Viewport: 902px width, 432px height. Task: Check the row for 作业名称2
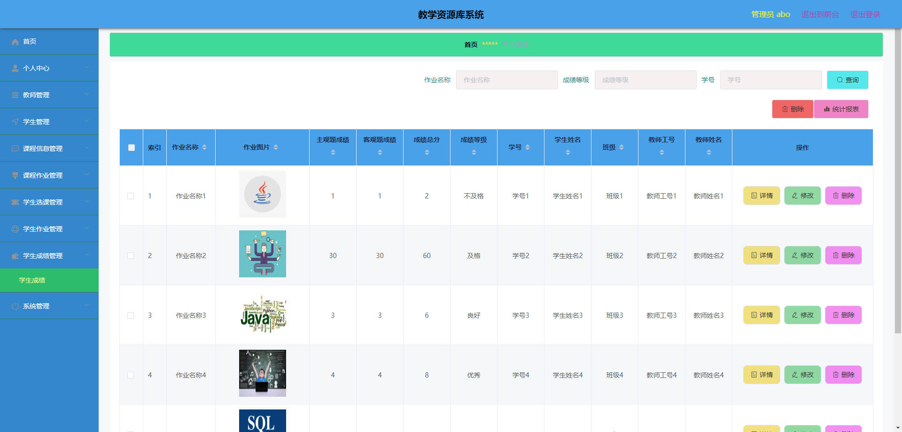tap(131, 256)
